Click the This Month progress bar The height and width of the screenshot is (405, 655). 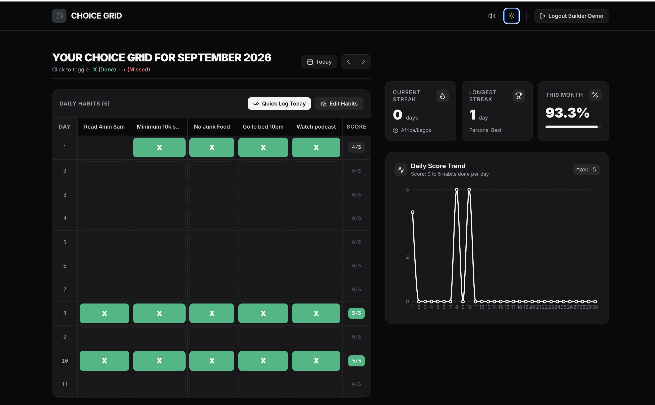(573, 127)
